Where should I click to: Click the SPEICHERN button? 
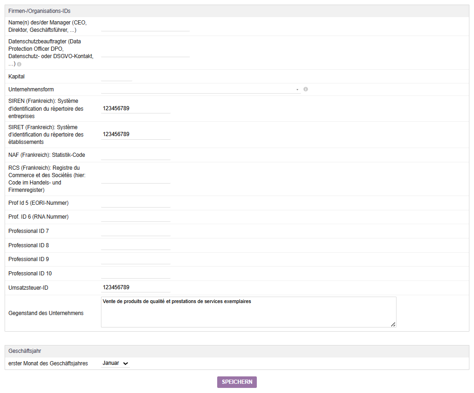237,382
